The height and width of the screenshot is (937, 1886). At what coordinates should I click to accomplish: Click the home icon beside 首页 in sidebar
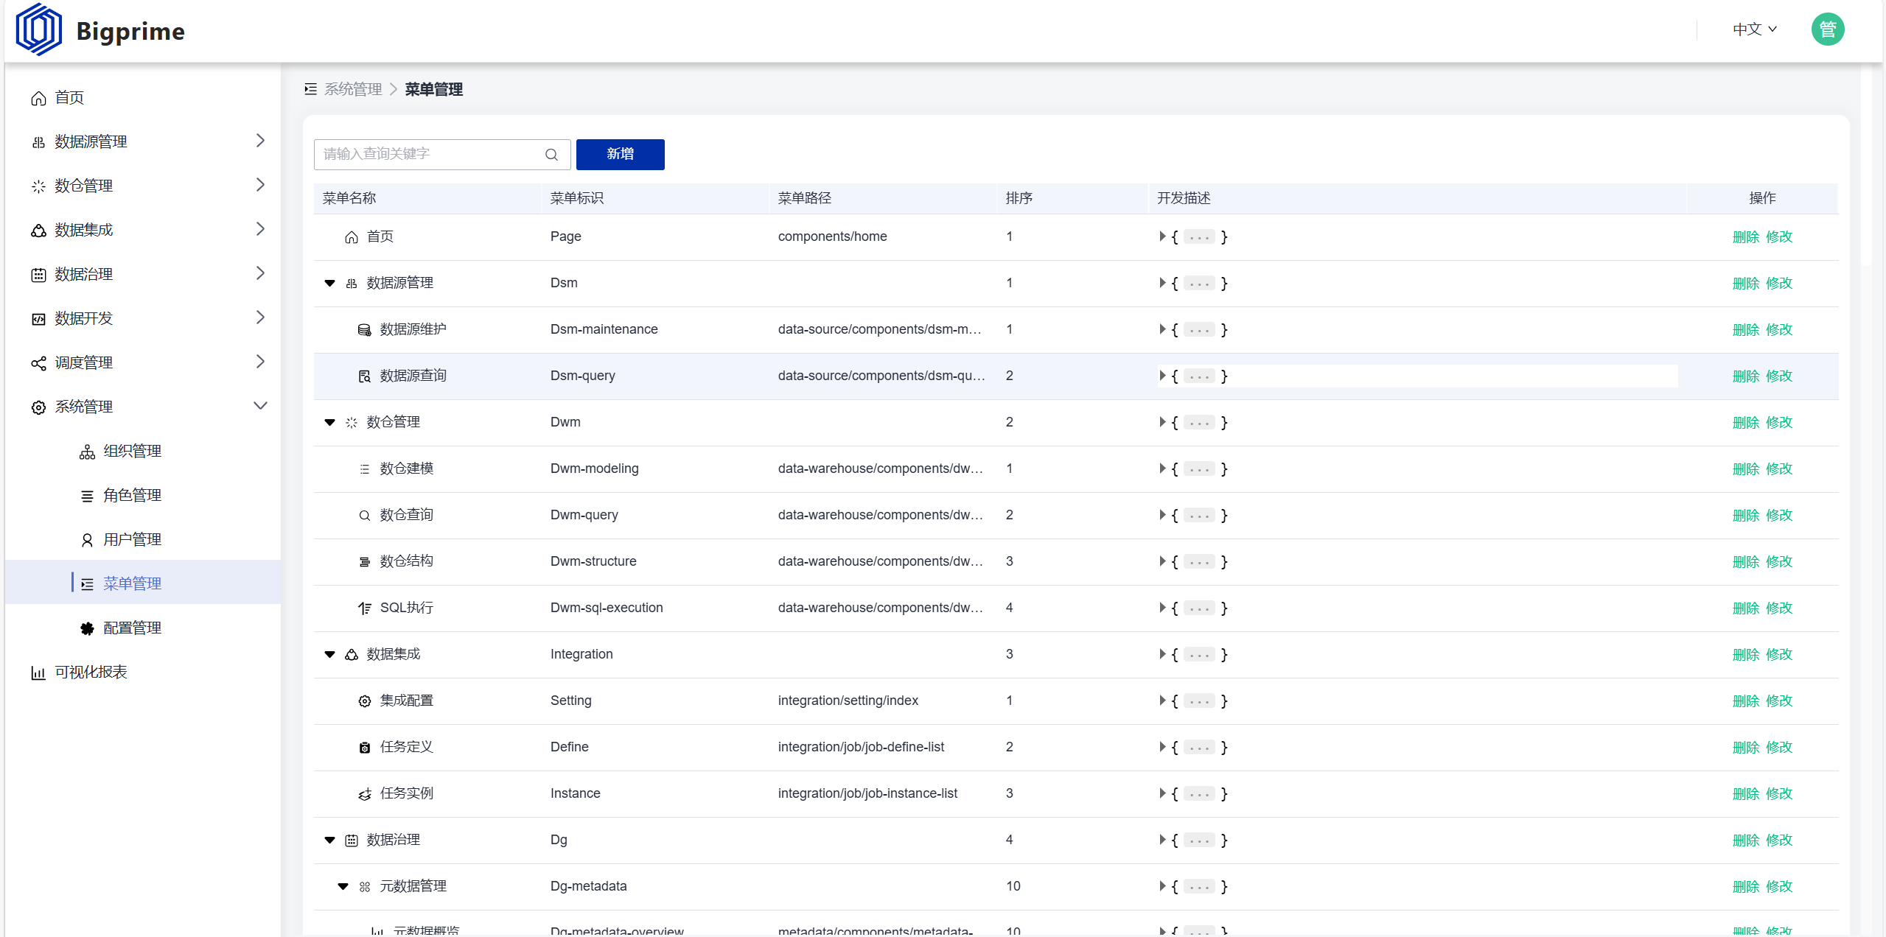pos(38,98)
